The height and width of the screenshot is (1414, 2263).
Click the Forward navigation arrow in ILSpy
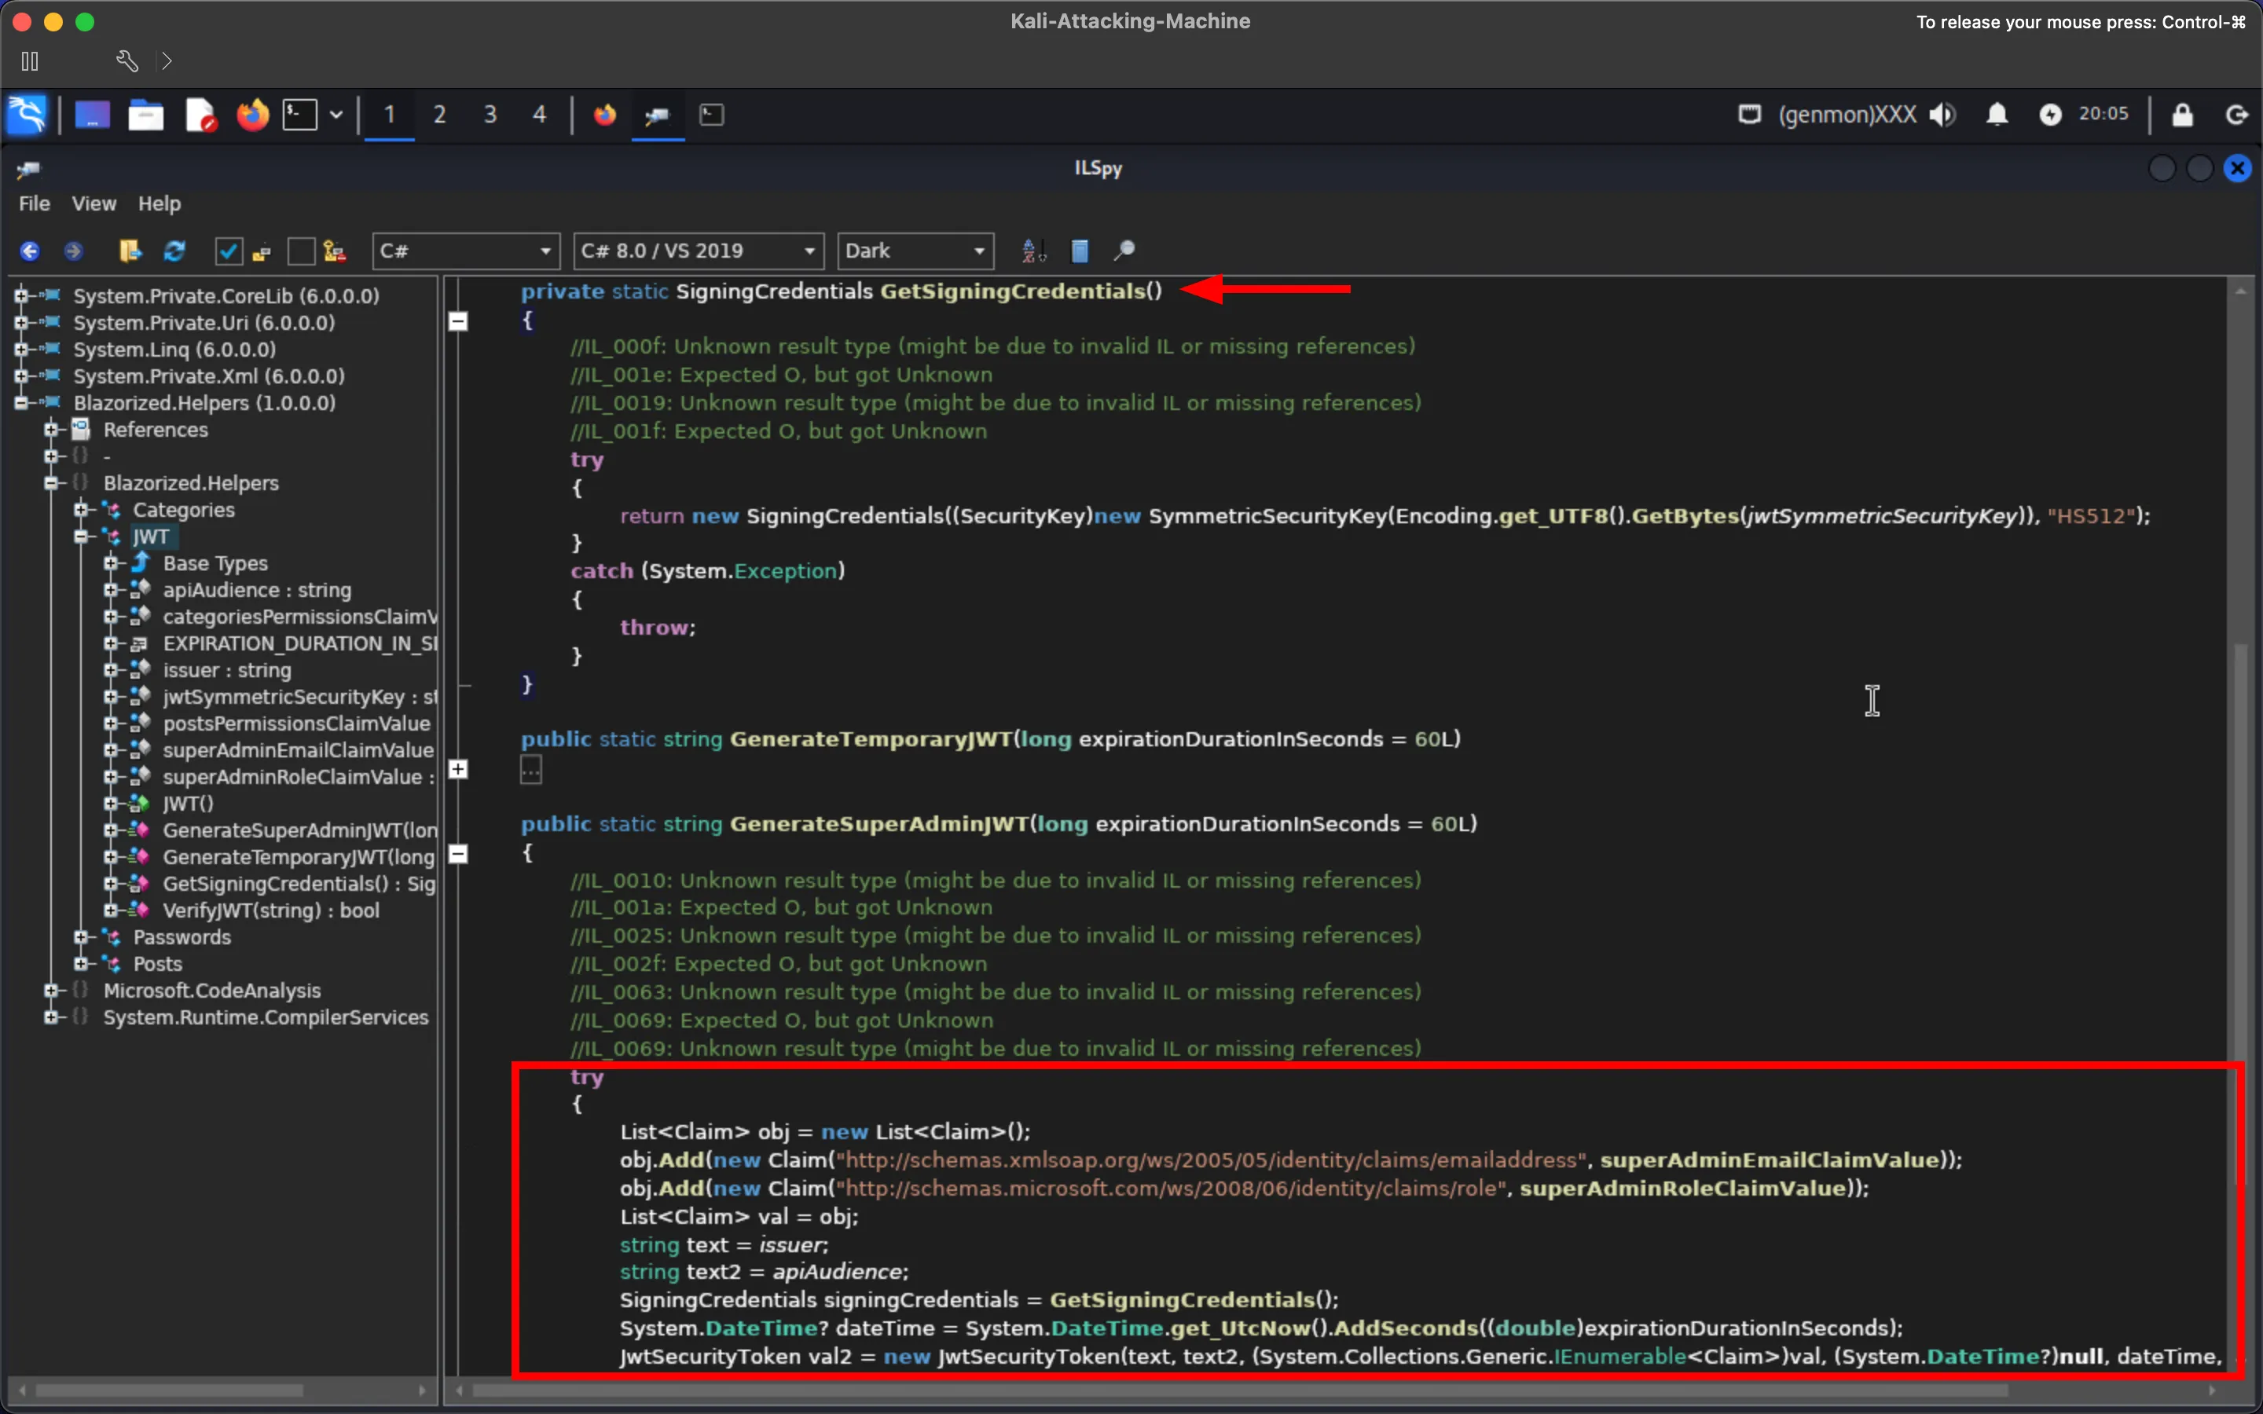coord(73,251)
